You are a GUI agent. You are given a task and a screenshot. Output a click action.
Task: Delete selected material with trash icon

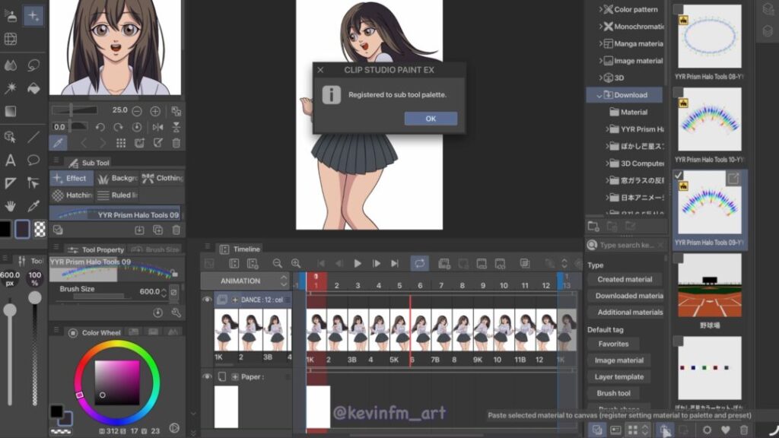click(744, 430)
